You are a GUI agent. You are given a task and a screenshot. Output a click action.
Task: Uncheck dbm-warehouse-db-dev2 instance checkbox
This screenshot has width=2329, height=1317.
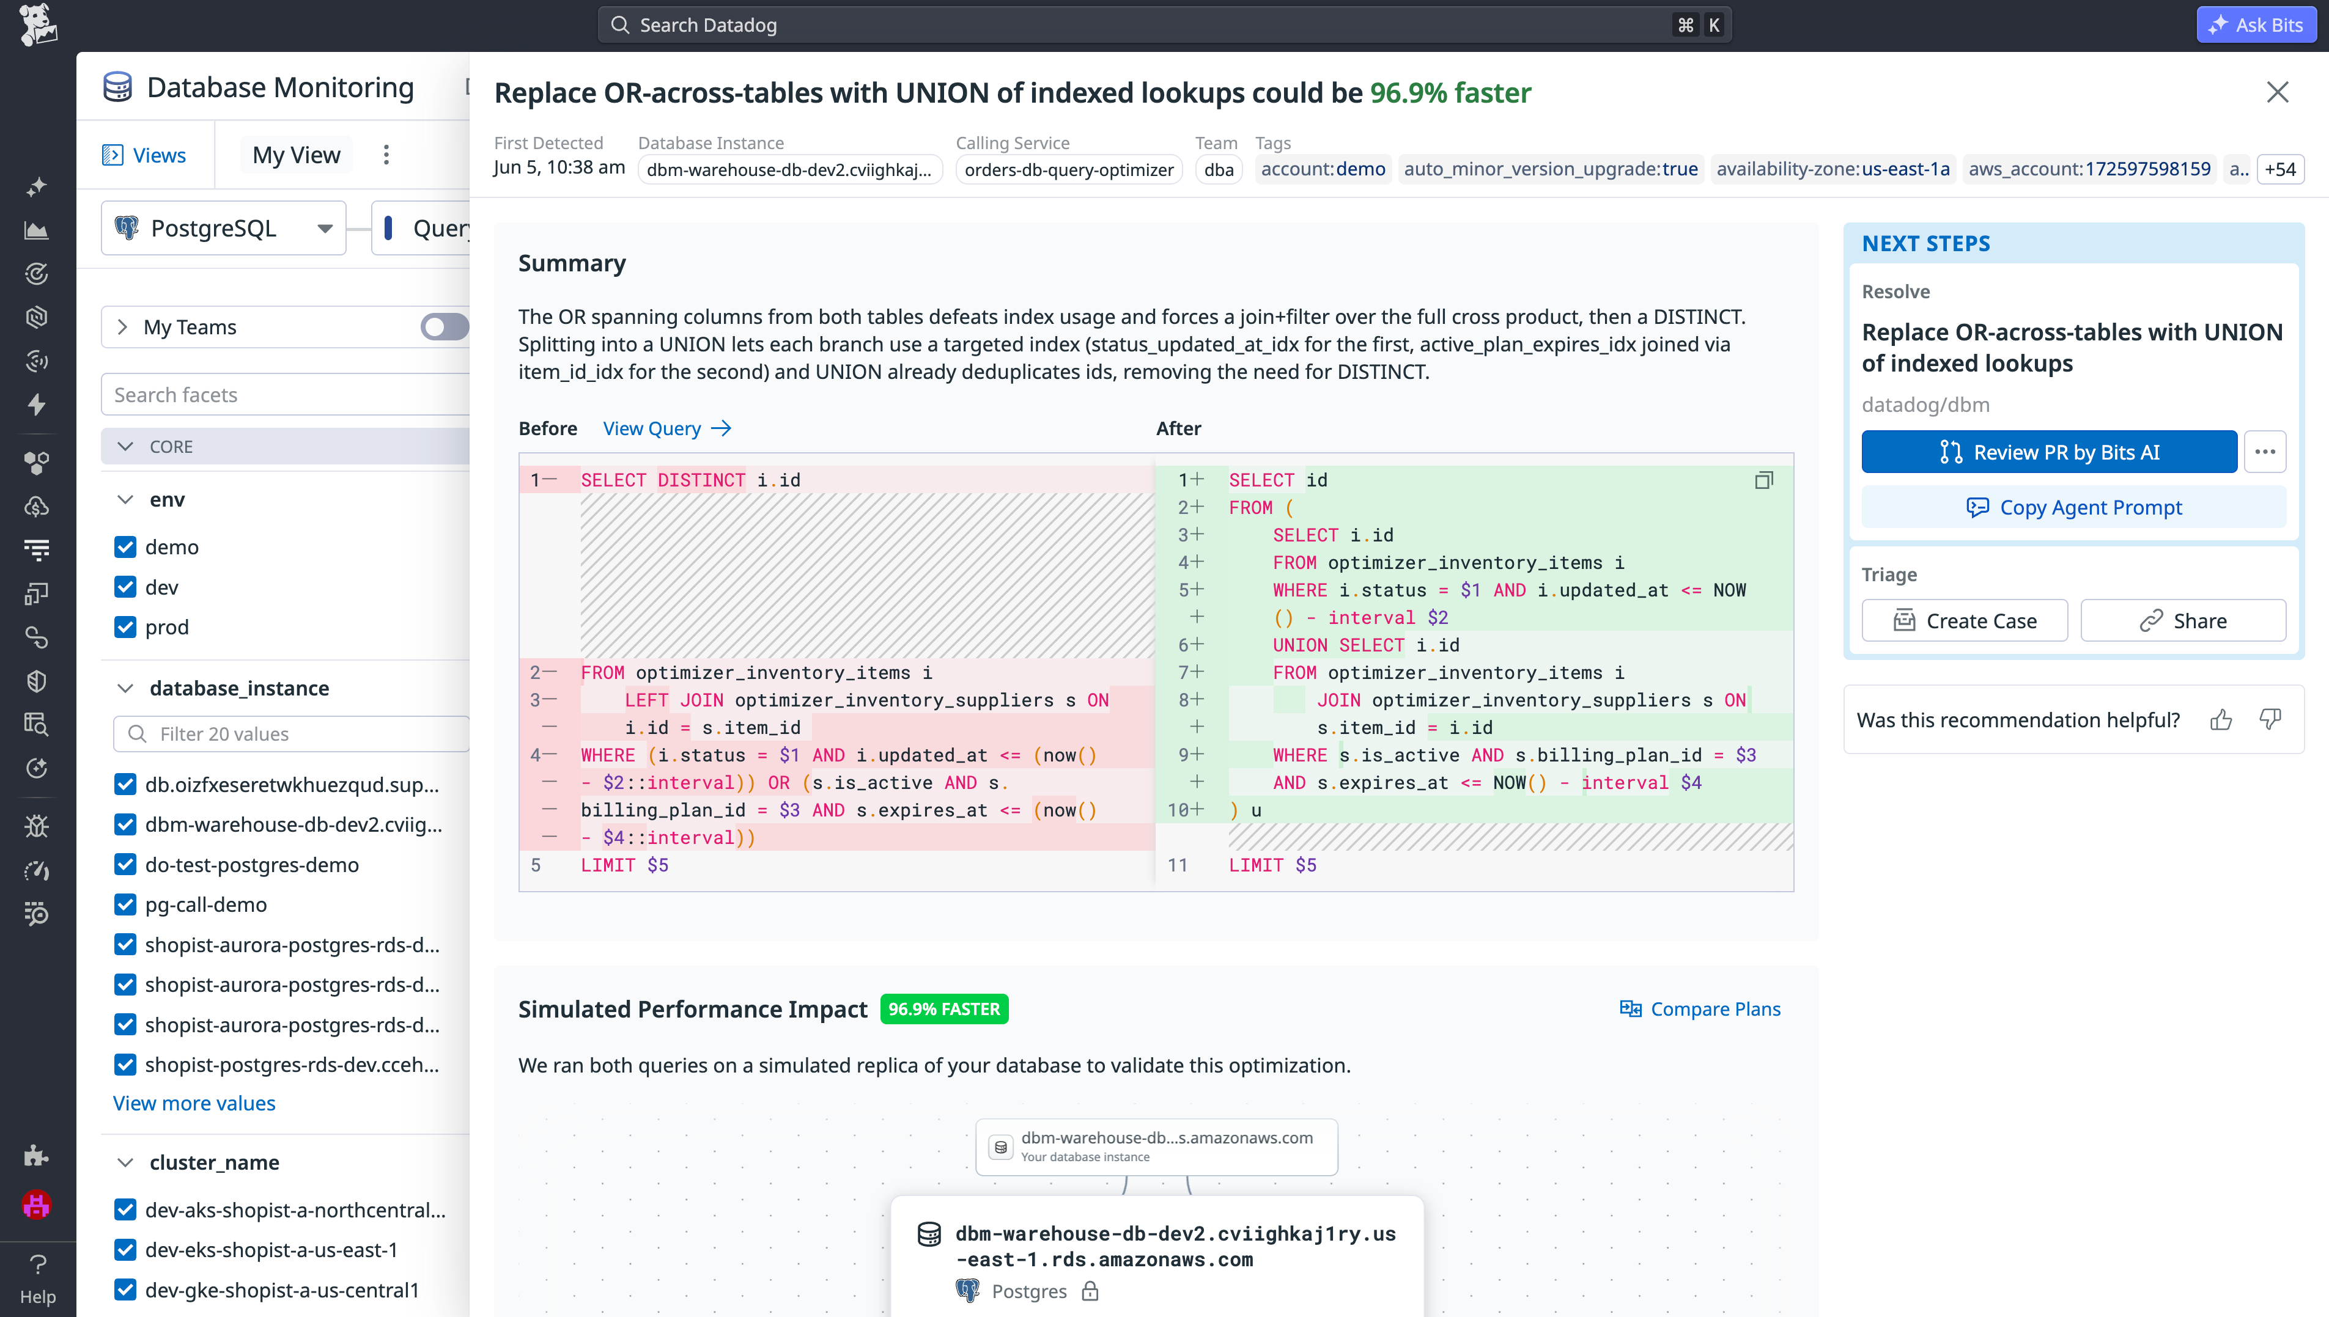[x=125, y=824]
